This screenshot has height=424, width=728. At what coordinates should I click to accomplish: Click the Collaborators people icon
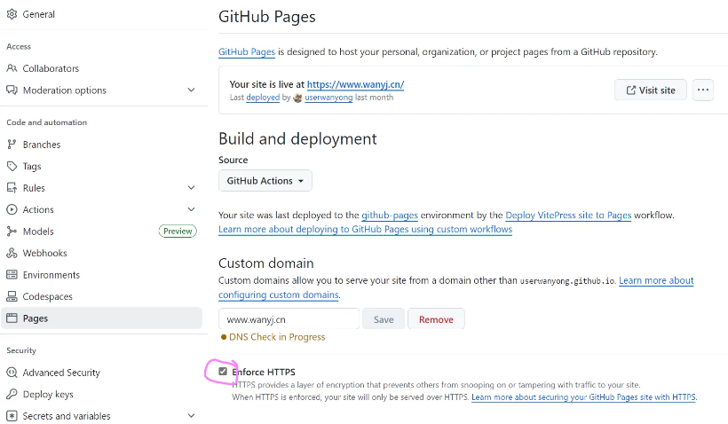[x=12, y=68]
